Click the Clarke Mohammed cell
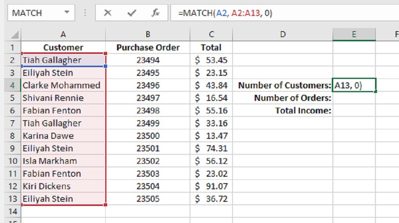Image resolution: width=399 pixels, height=223 pixels. pos(63,85)
